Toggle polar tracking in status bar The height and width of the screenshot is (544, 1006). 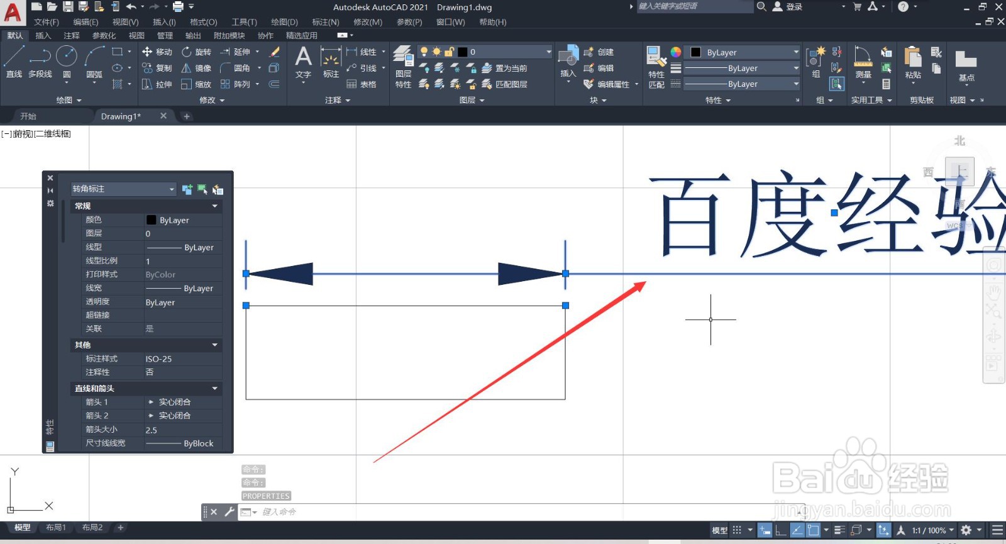coord(797,530)
